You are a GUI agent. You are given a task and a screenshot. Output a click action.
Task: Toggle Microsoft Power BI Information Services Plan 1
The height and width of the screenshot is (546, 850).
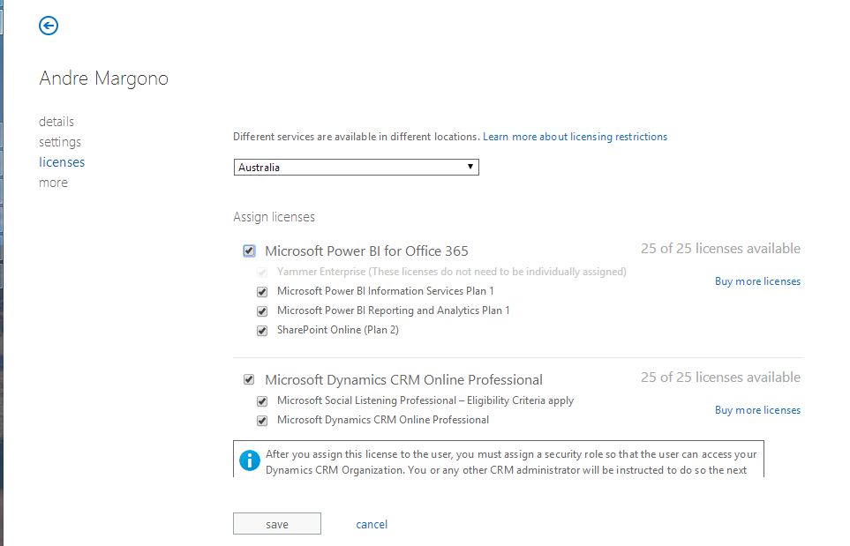(262, 292)
